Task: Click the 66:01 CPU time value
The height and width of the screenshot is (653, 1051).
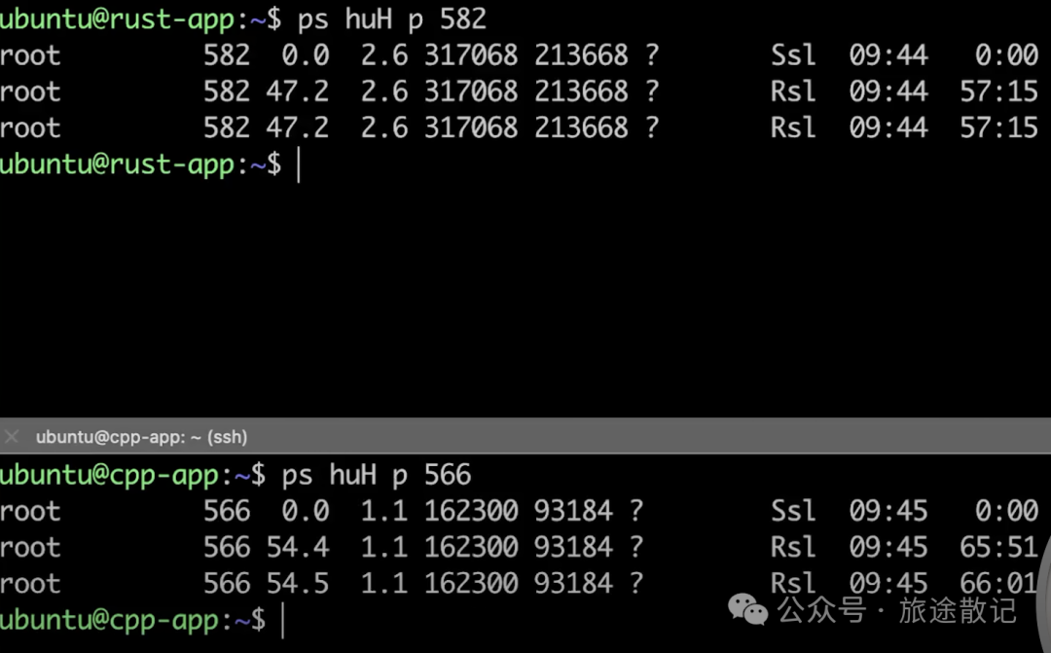Action: tap(998, 584)
